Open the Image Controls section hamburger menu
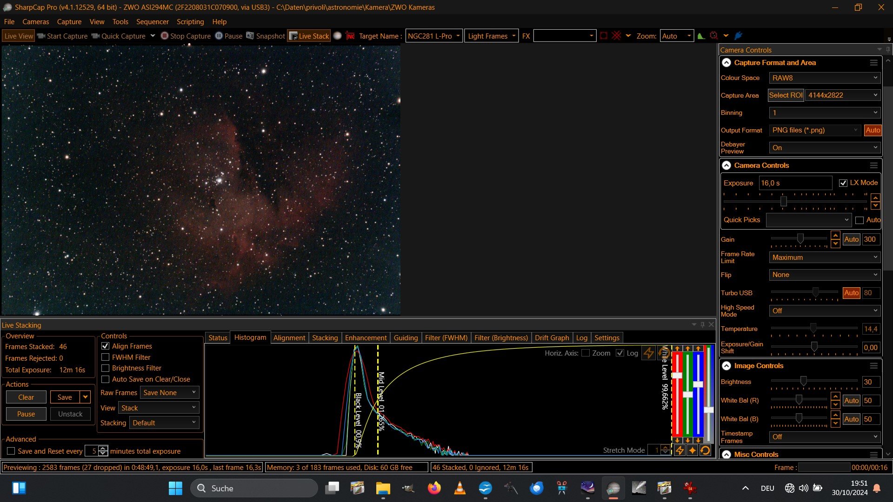The width and height of the screenshot is (893, 502). pyautogui.click(x=873, y=366)
